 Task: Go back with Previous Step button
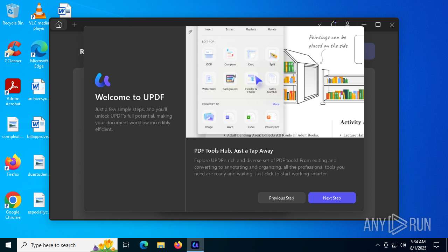coord(281,198)
